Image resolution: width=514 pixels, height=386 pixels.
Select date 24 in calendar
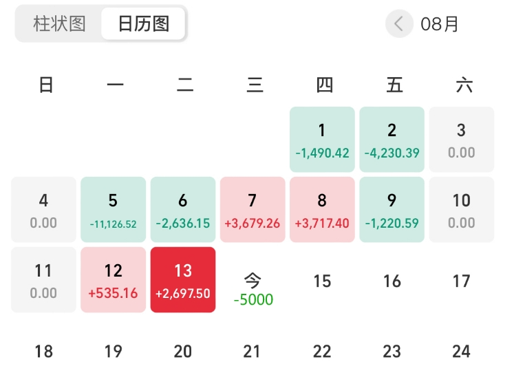click(461, 352)
